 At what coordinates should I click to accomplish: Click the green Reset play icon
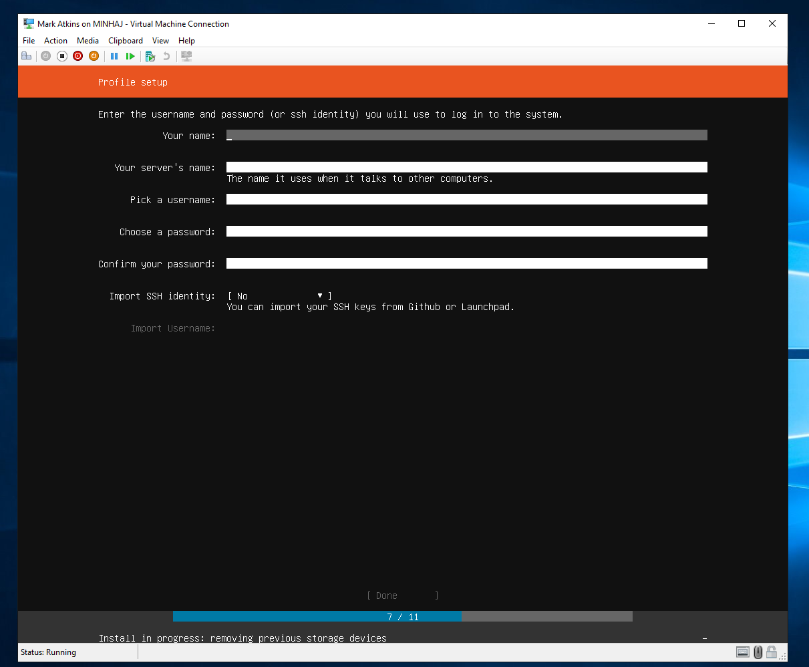(130, 56)
